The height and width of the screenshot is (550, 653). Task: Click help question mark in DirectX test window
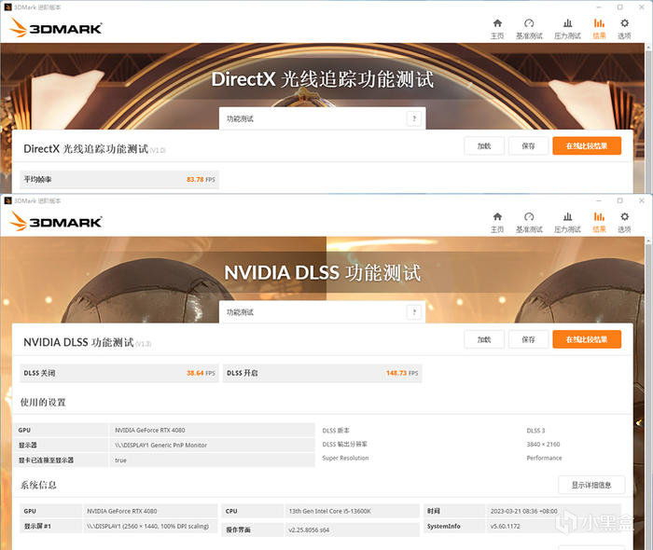pyautogui.click(x=414, y=118)
